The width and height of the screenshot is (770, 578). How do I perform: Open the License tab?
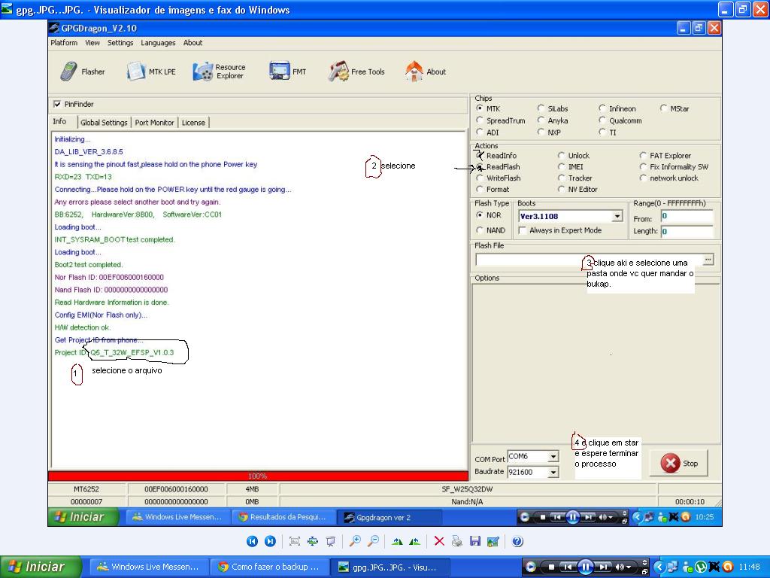click(x=193, y=123)
